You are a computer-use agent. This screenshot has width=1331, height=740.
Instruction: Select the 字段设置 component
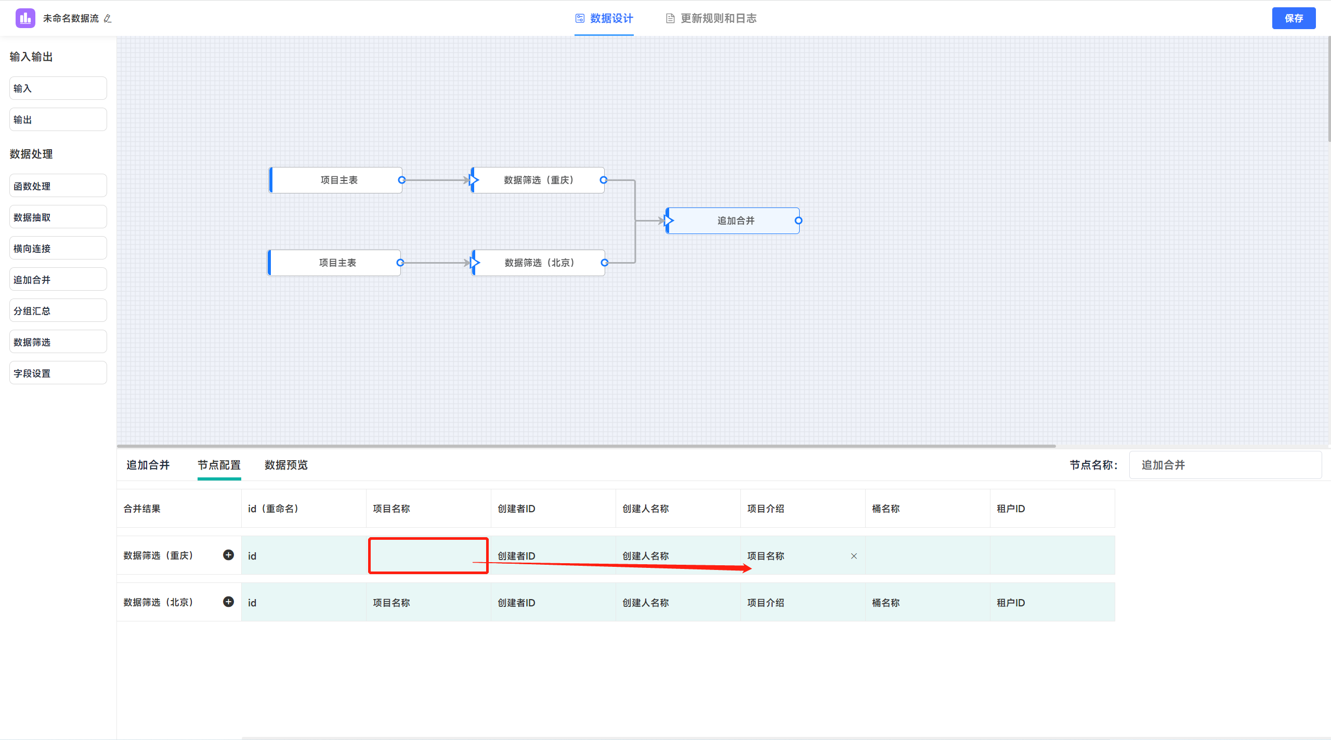[58, 373]
